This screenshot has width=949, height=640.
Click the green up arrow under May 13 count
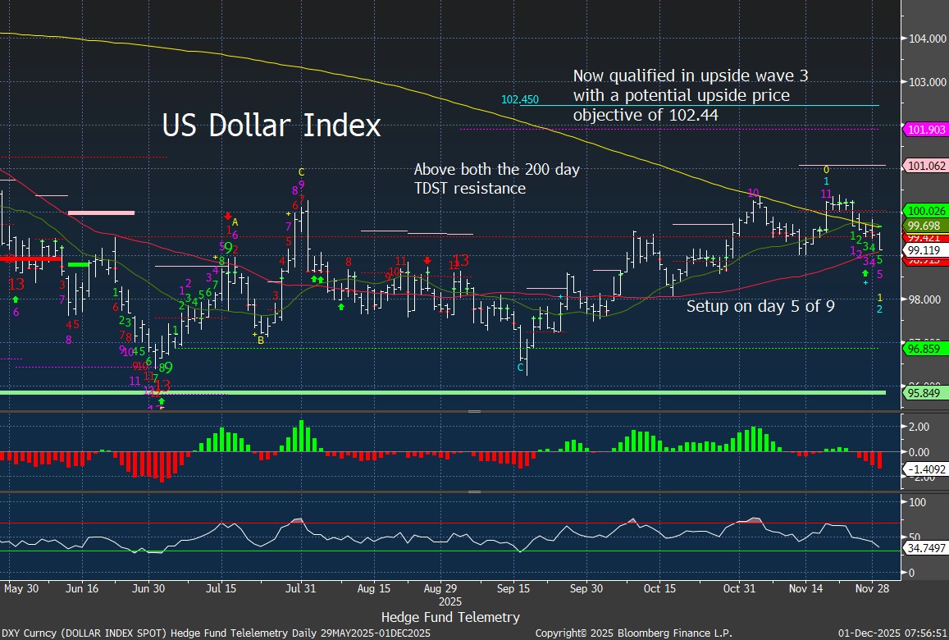coord(16,300)
